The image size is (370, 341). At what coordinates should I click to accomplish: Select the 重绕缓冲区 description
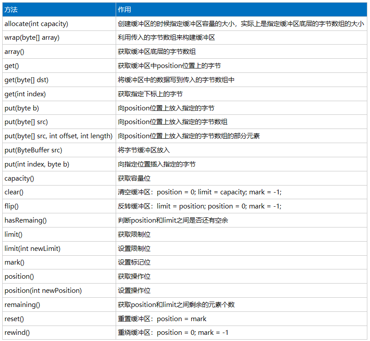pyautogui.click(x=173, y=333)
